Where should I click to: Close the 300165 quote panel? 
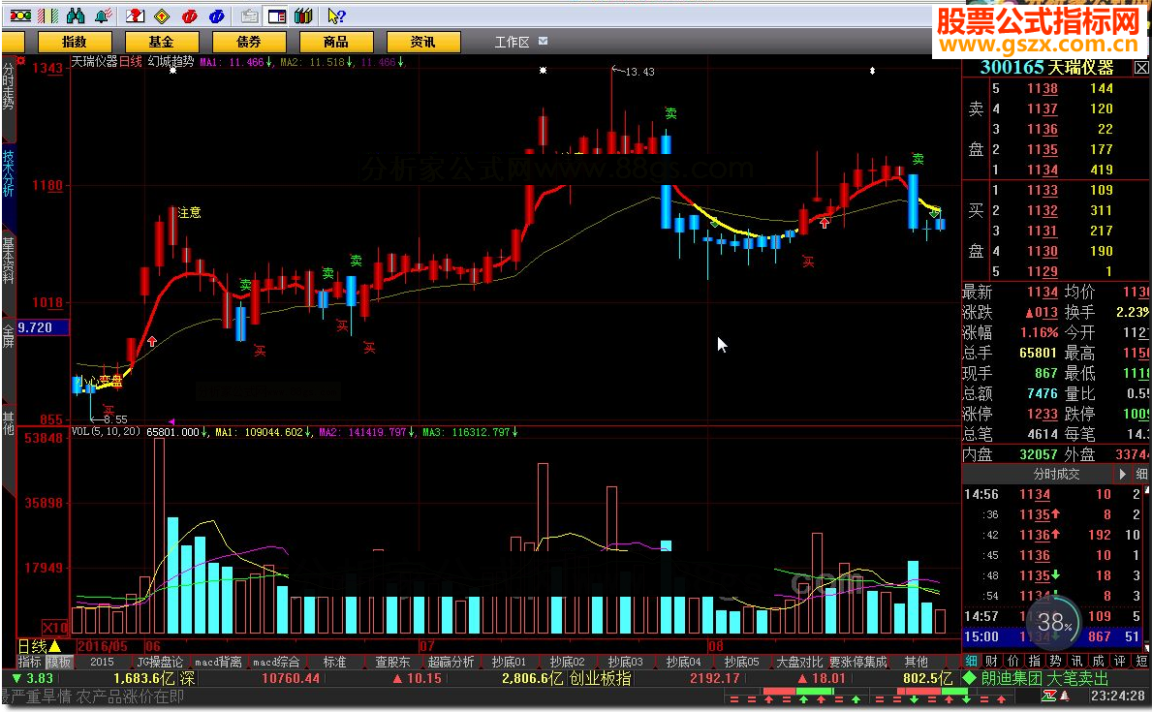(x=1141, y=68)
